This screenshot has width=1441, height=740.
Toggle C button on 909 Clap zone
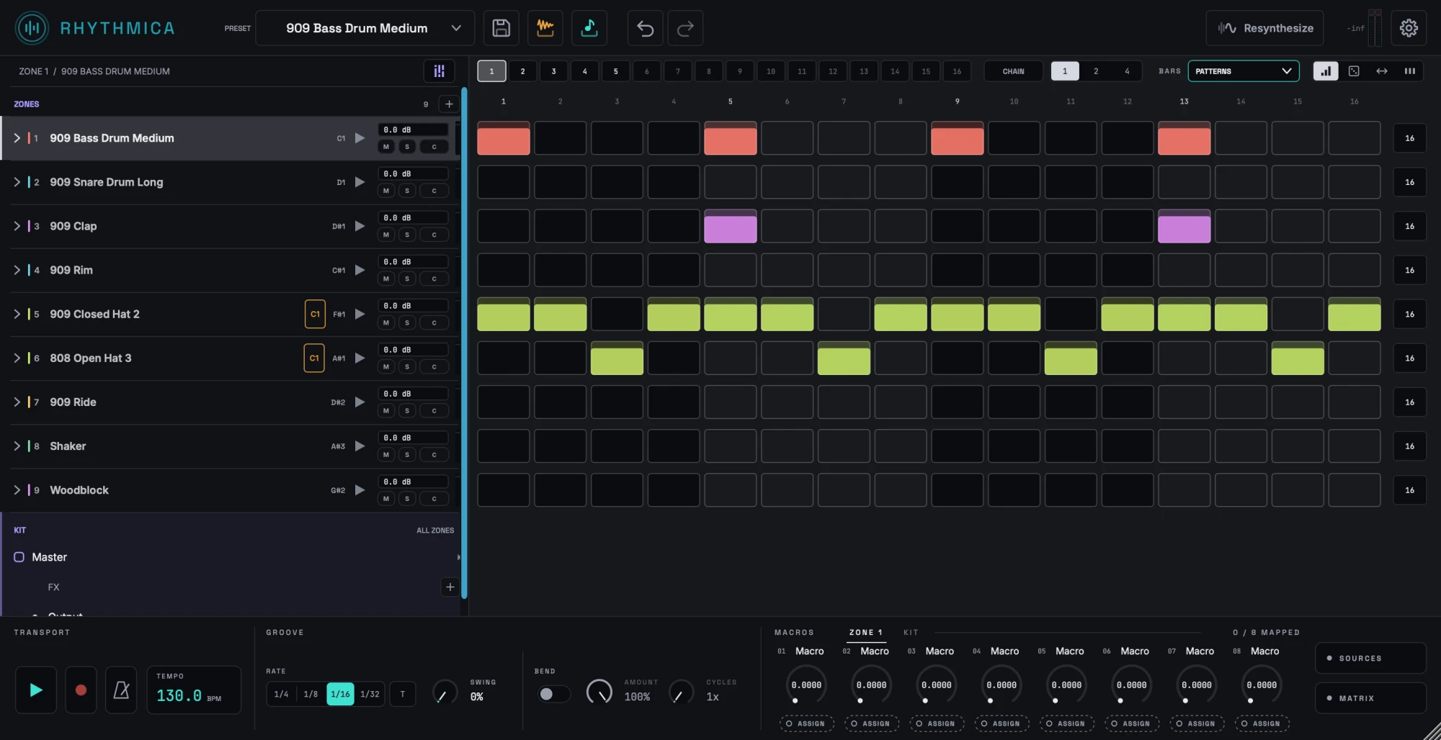click(x=434, y=235)
